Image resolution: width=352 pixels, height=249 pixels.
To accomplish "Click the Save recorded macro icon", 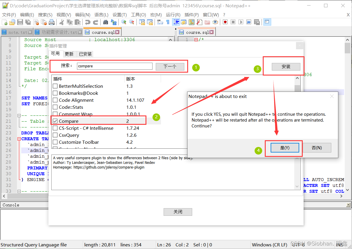I will coord(257,22).
